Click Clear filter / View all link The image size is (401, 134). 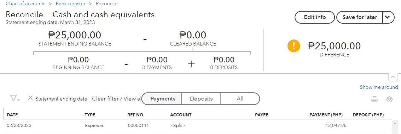(117, 99)
